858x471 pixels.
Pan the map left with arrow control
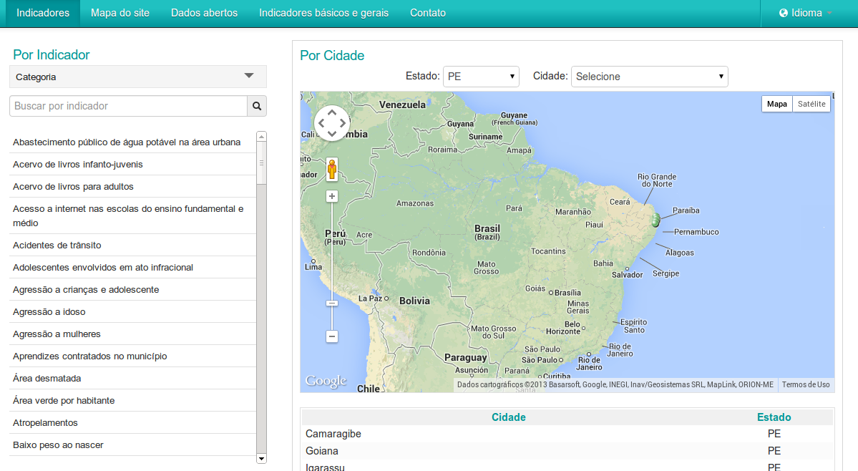(x=322, y=123)
